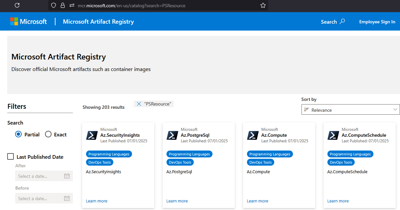400x210 pixels.
Task: Enable the Last Published Date checkbox
Action: (11, 157)
